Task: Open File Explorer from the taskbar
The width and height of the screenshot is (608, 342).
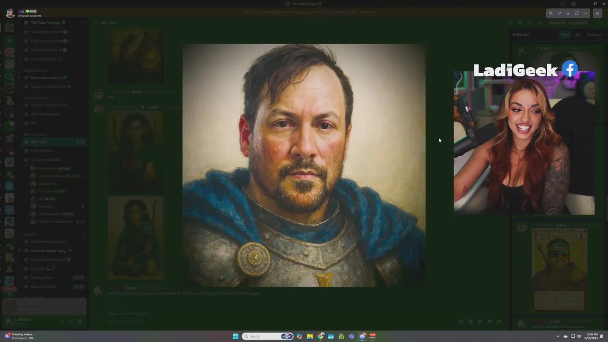Action: (x=310, y=336)
